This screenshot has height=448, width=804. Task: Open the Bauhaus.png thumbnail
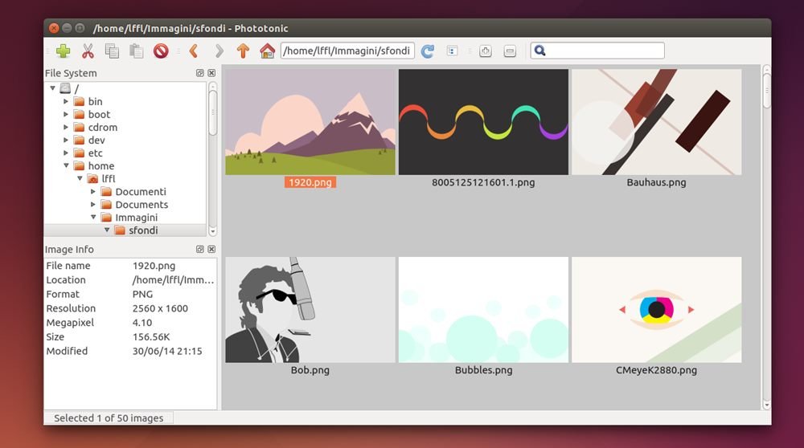coord(656,122)
